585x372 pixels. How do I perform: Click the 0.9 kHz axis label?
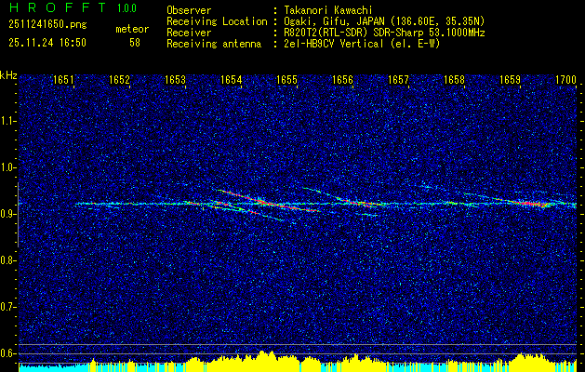(x=7, y=214)
